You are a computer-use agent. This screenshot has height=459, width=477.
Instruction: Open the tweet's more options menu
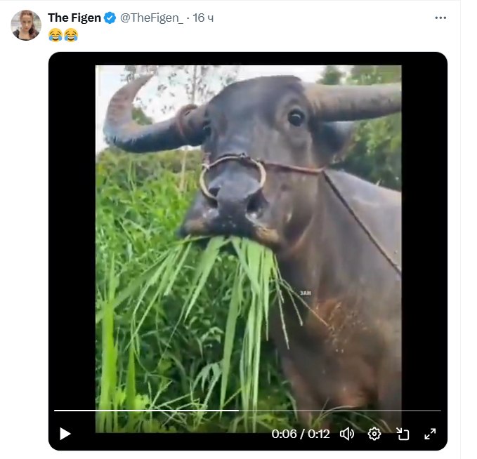click(x=440, y=18)
